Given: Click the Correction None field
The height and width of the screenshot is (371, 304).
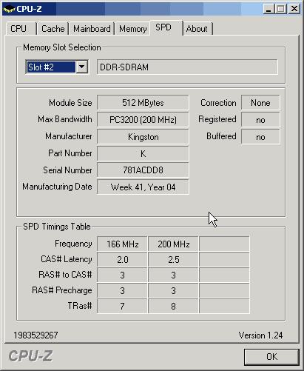Looking at the screenshot, I should click(x=260, y=103).
